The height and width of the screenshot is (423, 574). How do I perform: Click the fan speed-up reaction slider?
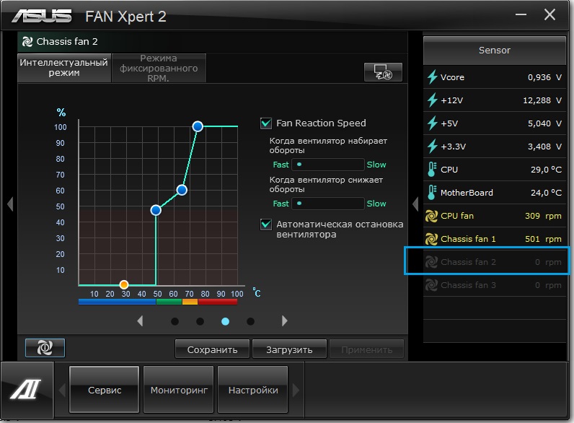pos(327,165)
